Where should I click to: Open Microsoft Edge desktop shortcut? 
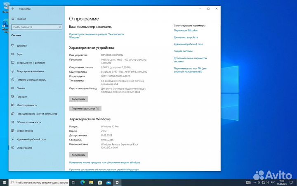click(5, 26)
